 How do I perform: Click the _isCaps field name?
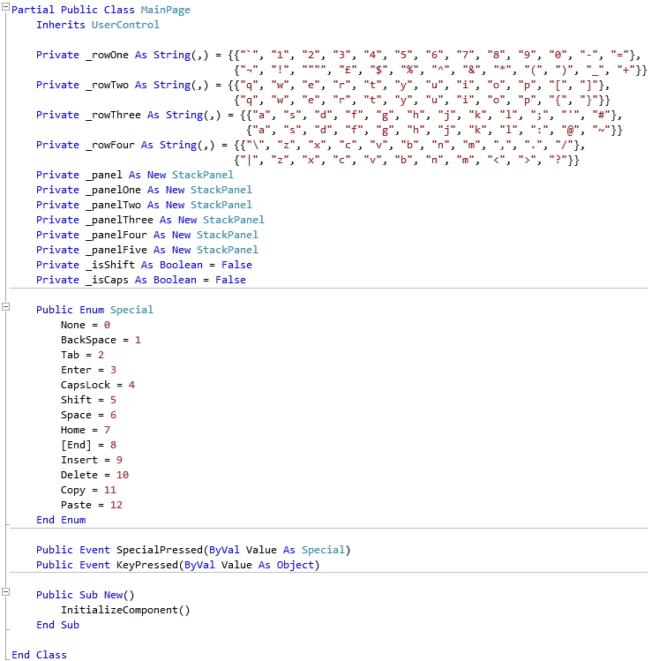(x=104, y=280)
